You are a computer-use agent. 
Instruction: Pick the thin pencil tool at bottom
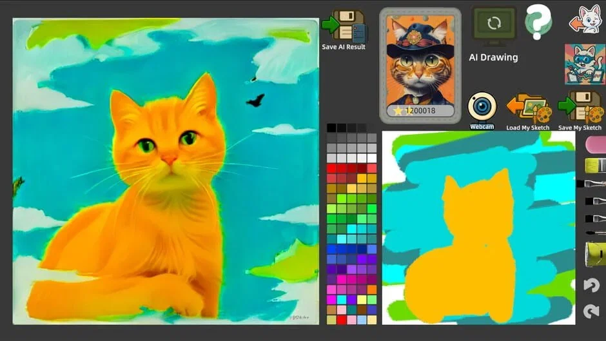(x=595, y=232)
